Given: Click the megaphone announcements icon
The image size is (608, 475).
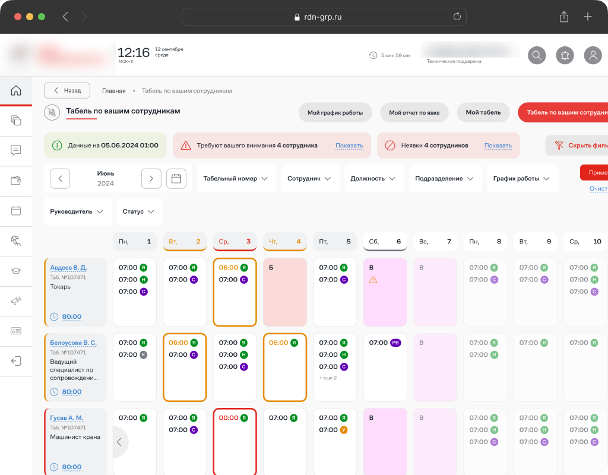Looking at the screenshot, I should click(16, 301).
